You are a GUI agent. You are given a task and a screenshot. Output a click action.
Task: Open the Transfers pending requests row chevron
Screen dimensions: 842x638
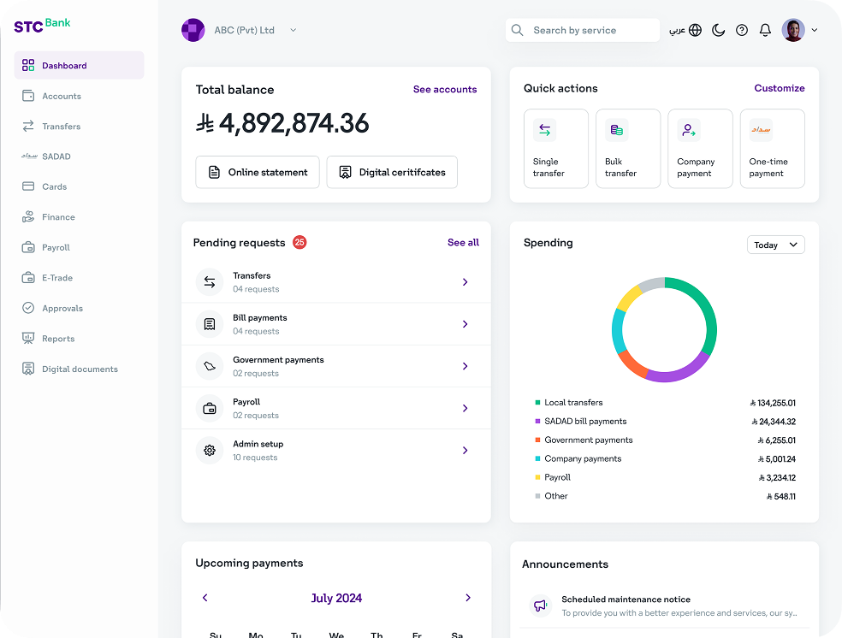point(465,282)
